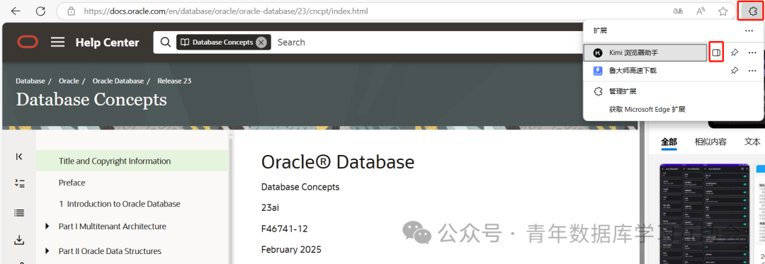This screenshot has height=264, width=765.
Task: Switch to 文本 tab in side panel
Action: coord(752,142)
